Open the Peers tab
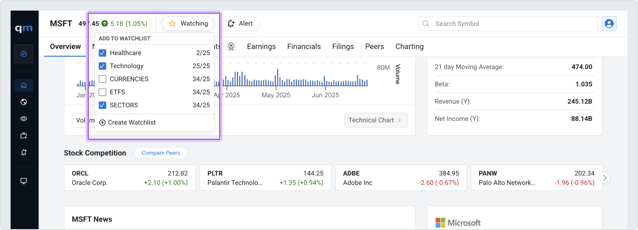 [x=375, y=46]
